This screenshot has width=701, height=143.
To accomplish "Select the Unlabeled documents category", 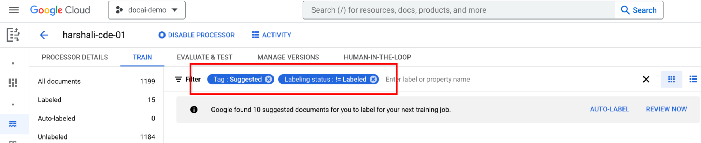I will [x=53, y=137].
